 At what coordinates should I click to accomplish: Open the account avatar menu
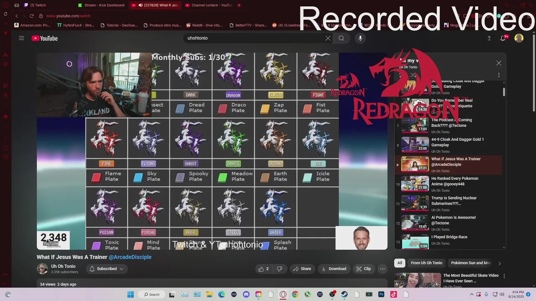tap(519, 38)
